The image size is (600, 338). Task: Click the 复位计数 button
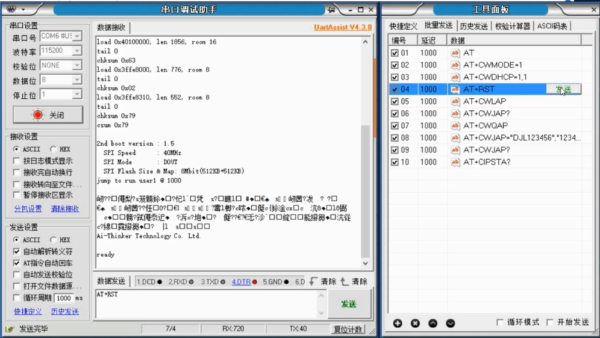tap(348, 329)
